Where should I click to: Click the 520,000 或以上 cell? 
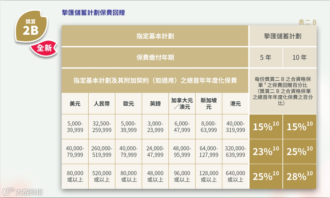point(102,176)
